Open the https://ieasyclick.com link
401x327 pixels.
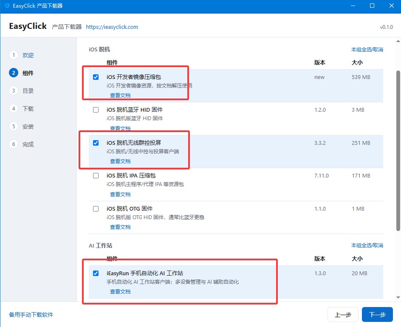[x=112, y=27]
